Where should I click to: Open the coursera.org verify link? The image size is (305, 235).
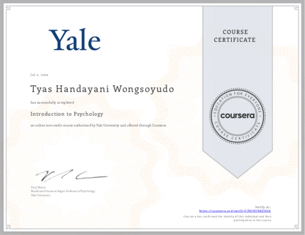tap(235, 211)
